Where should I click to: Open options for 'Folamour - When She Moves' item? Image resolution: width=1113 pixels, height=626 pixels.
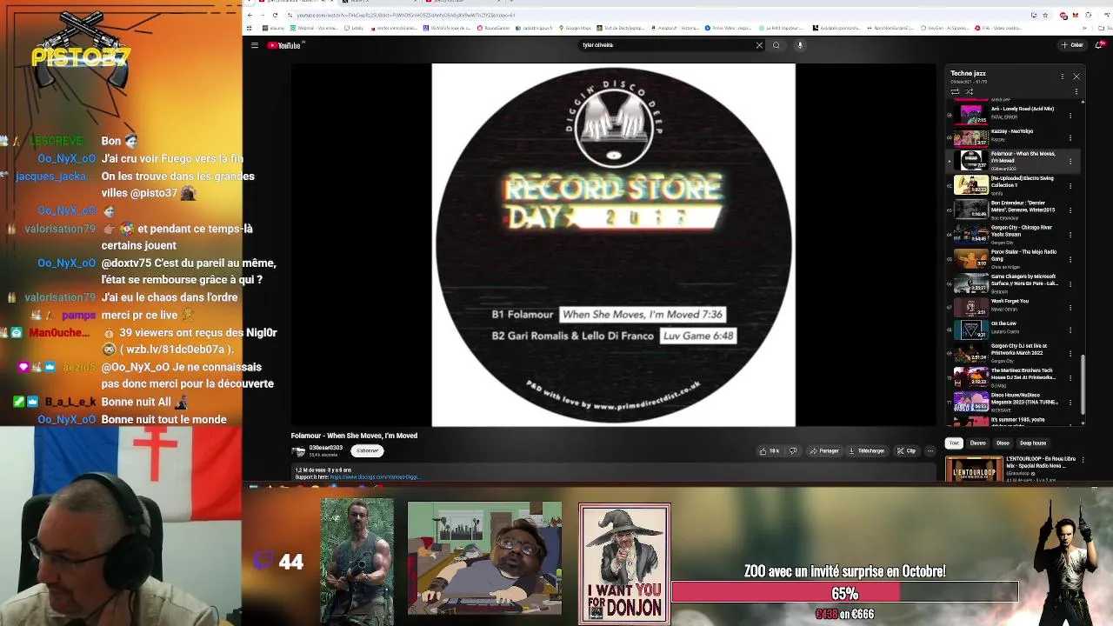point(1070,161)
